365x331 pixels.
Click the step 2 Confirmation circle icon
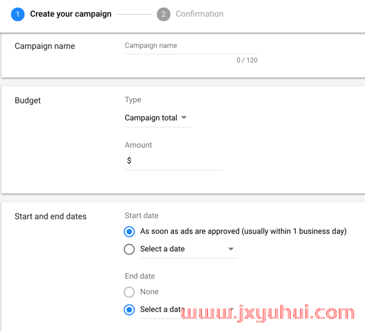point(164,14)
